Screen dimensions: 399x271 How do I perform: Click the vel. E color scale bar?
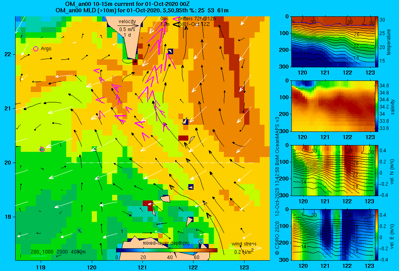pyautogui.click(x=377, y=235)
